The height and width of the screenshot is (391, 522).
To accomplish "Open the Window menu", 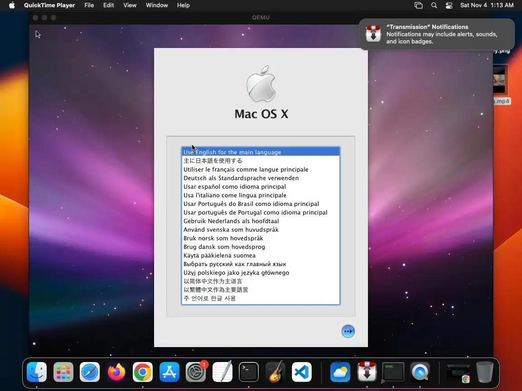I will [157, 5].
